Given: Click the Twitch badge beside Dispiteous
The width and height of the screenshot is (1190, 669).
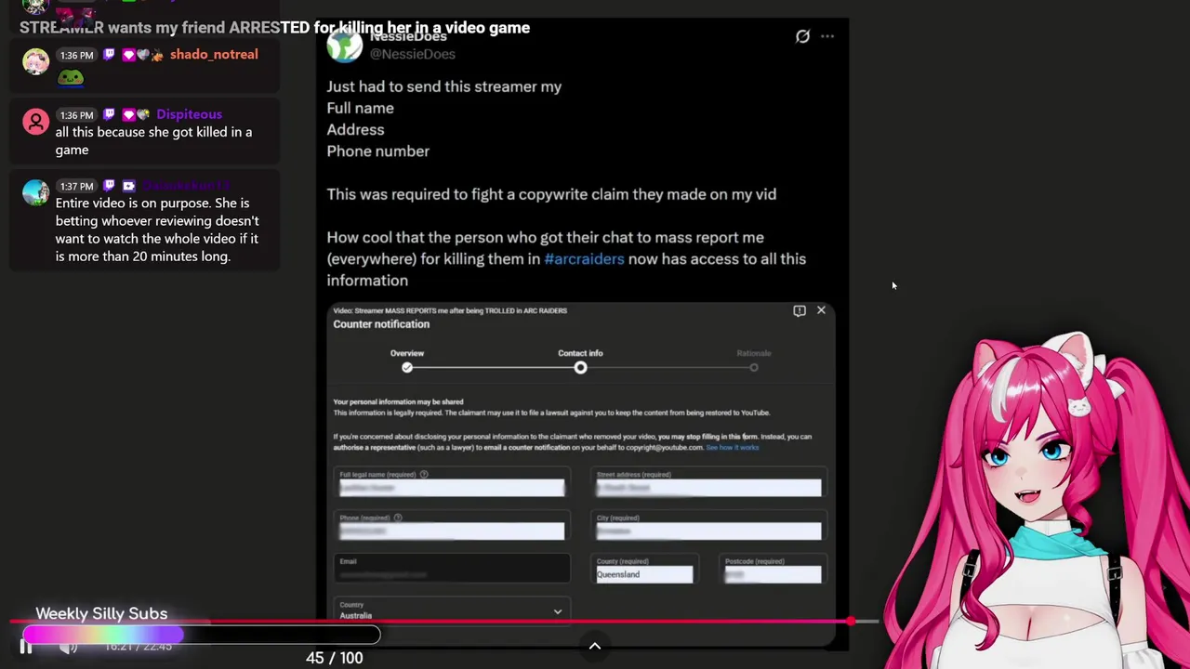Looking at the screenshot, I should tap(110, 114).
